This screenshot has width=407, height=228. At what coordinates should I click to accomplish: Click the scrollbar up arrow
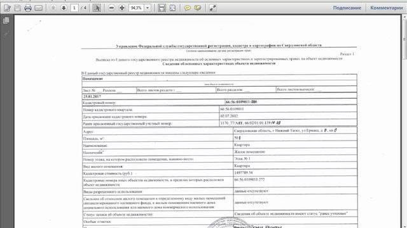pos(404,17)
